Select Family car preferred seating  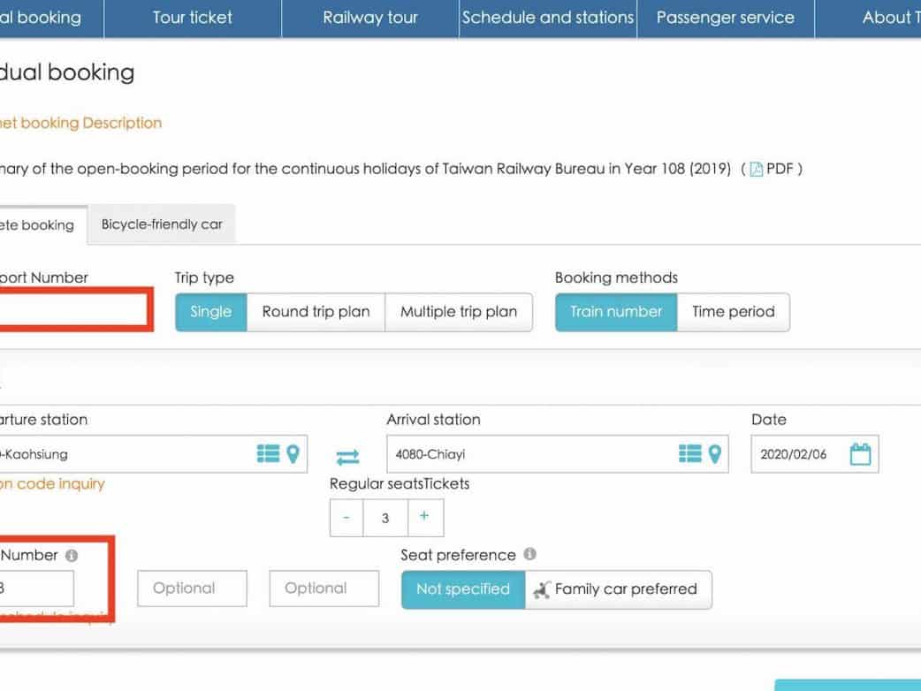[618, 589]
